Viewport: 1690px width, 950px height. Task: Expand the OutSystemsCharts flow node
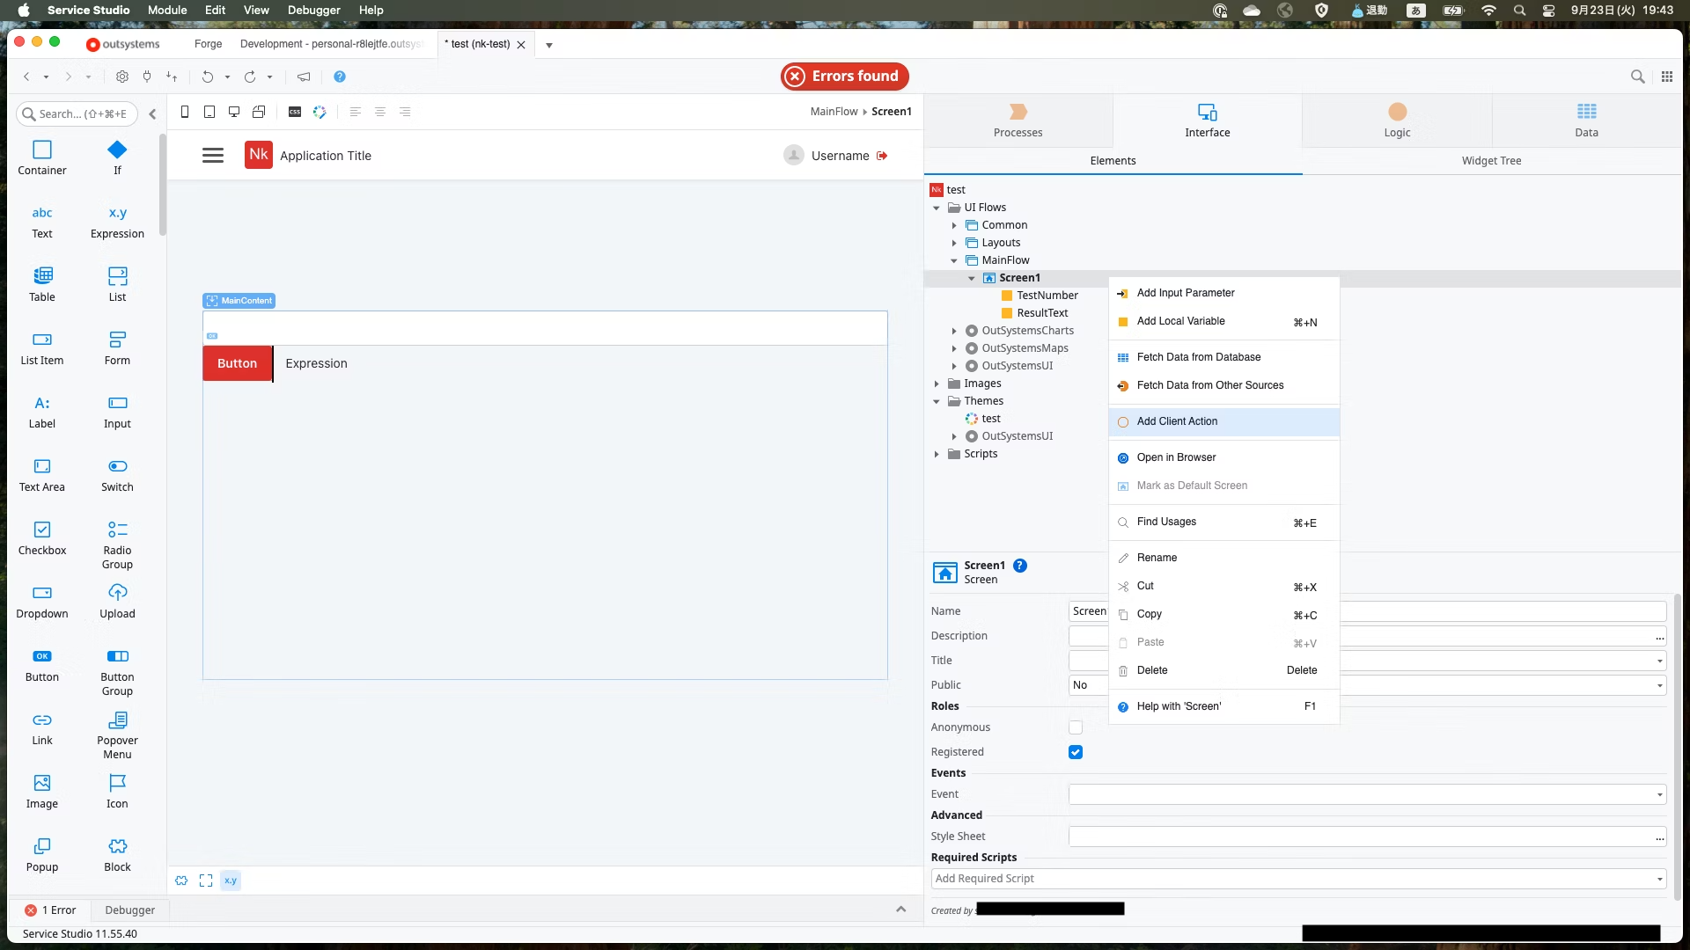click(x=954, y=331)
